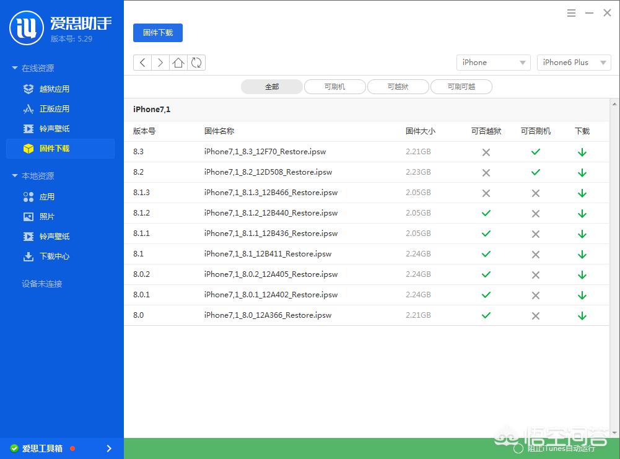Screen dimensions: 620x459
Task: Click the 固件大小 column header
Action: [421, 131]
